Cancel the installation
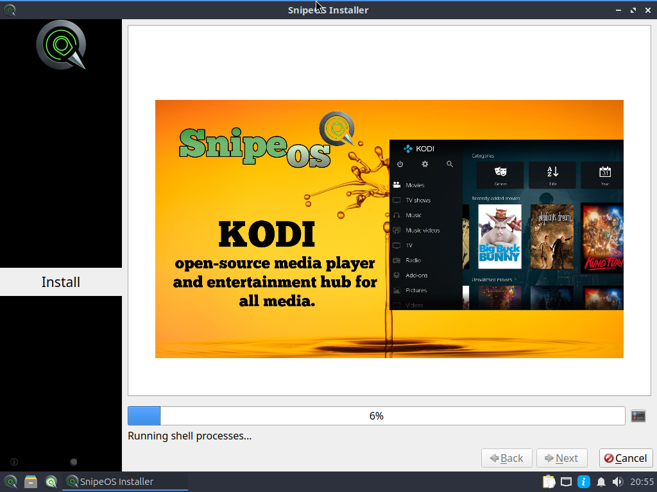 [x=626, y=458]
